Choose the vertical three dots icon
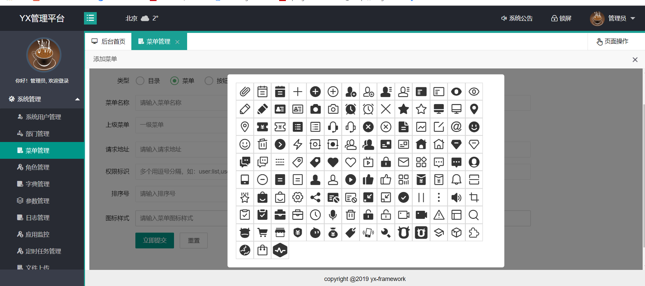This screenshot has width=645, height=286. coord(439,197)
